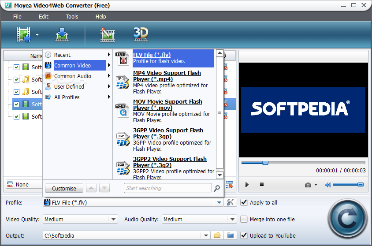Stop the preview video
The width and height of the screenshot is (372, 246).
click(262, 184)
